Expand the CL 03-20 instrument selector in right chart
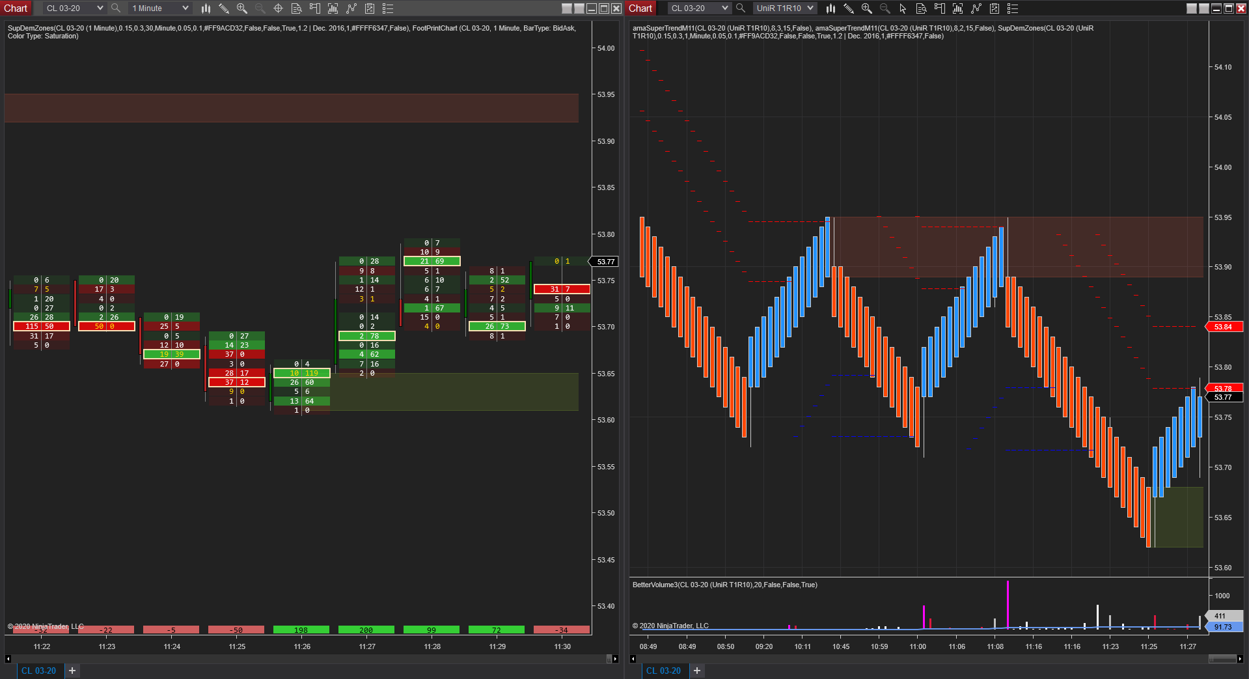1249x679 pixels. [699, 8]
